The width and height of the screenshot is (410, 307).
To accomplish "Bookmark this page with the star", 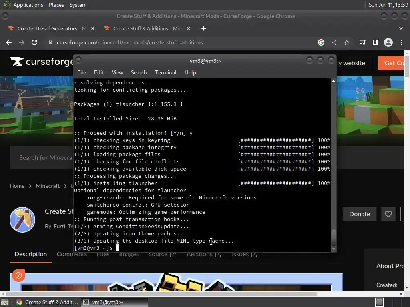I will [347, 42].
